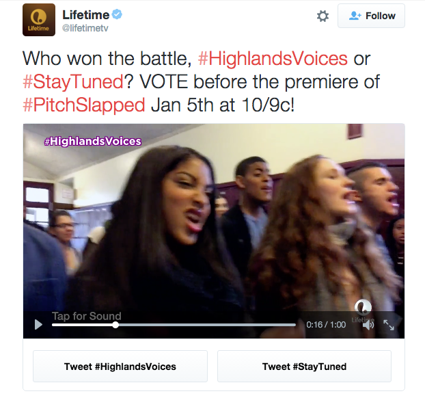Click the Lifetime profile avatar
This screenshot has height=398, width=425.
(x=39, y=20)
